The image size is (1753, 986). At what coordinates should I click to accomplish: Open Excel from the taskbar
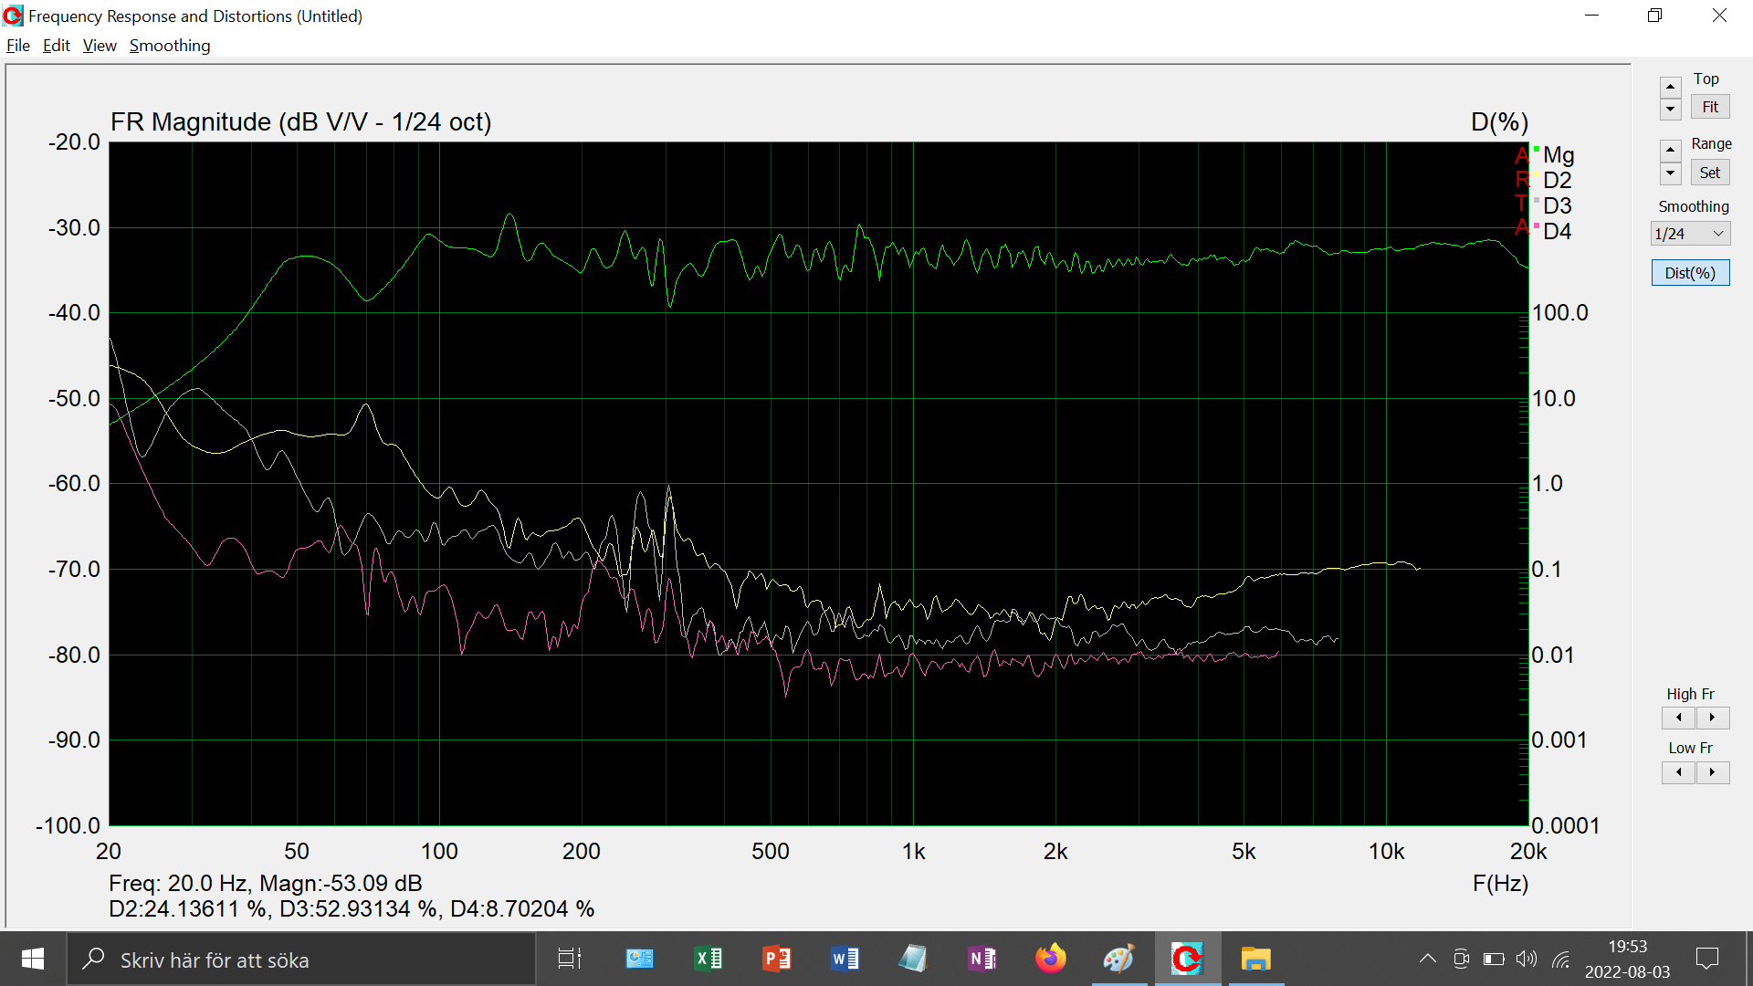709,959
